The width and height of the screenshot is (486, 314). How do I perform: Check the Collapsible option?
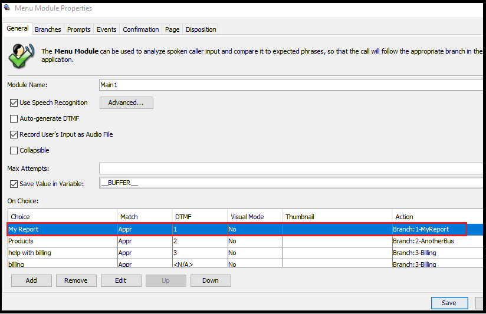[14, 150]
